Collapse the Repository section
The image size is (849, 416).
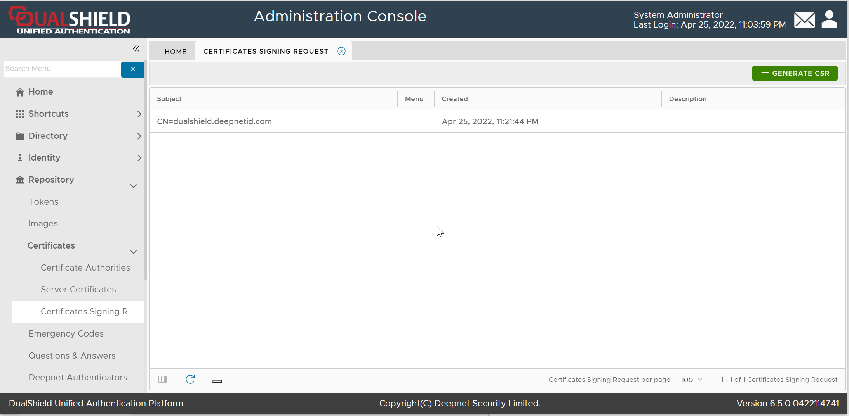click(134, 186)
